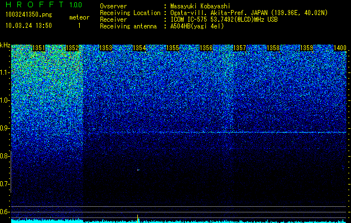Click the 1.1 frequency axis label
The height and width of the screenshot is (223, 351).
point(4,72)
